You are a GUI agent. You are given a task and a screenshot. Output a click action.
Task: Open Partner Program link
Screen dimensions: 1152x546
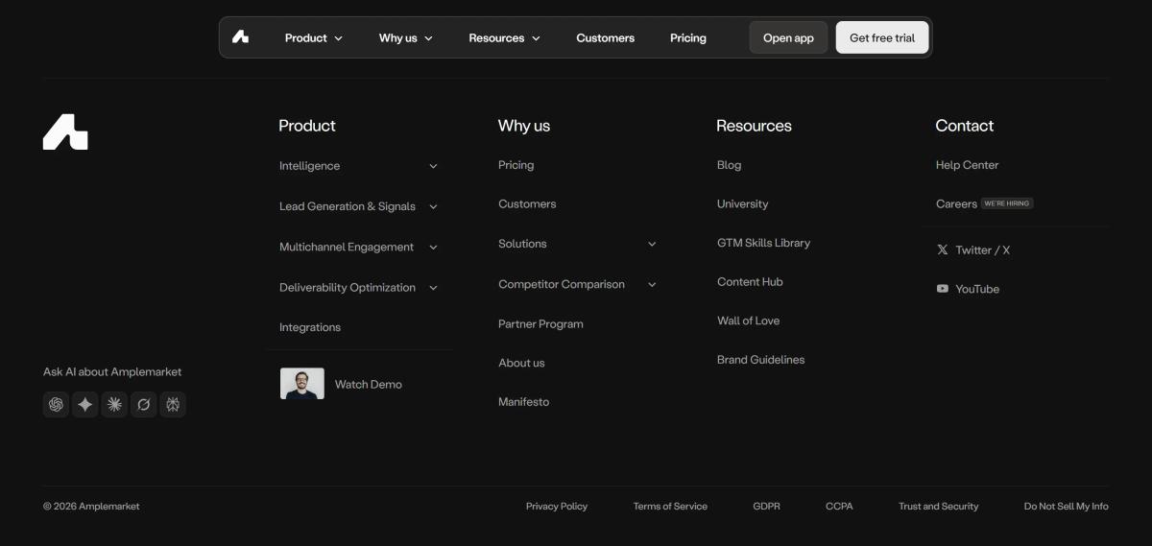click(540, 323)
